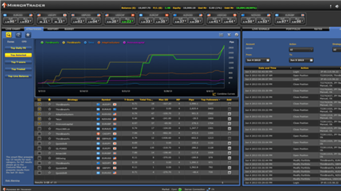341x191 pixels.
Task: Click the Top Daily FX filter button
Action: [x=18, y=48]
